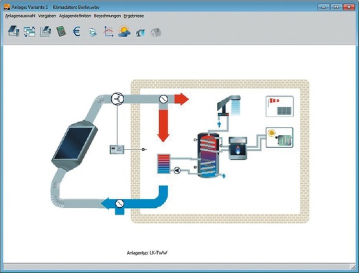
Task: Select the hot water storage tank
Action: [x=208, y=156]
